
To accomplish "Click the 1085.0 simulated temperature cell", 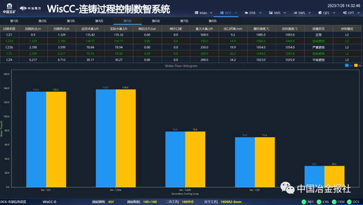I will [261, 35].
